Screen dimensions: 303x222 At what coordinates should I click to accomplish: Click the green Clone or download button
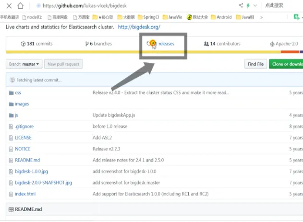286,64
